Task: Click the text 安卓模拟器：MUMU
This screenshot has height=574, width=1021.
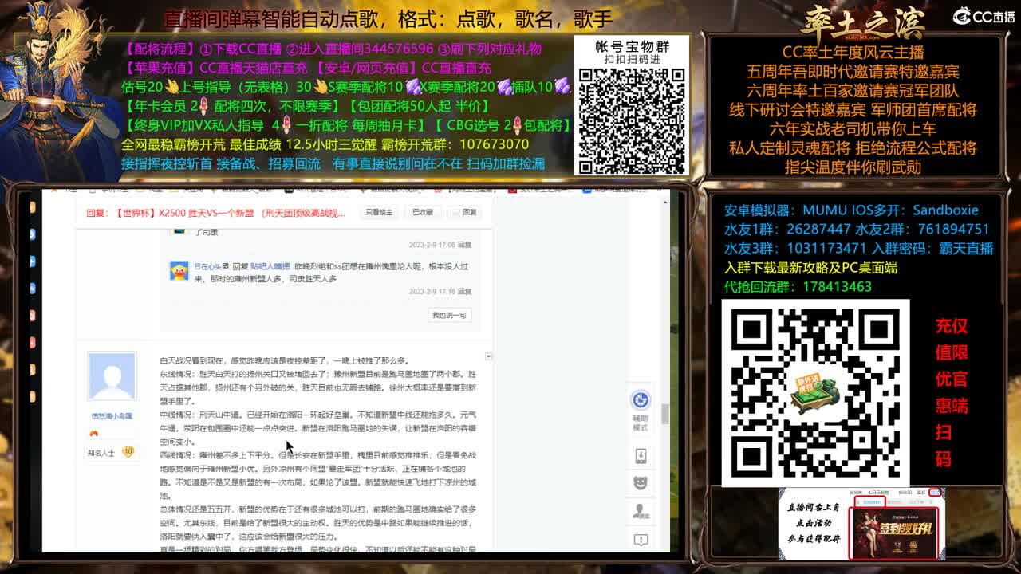Action: pyautogui.click(x=786, y=210)
